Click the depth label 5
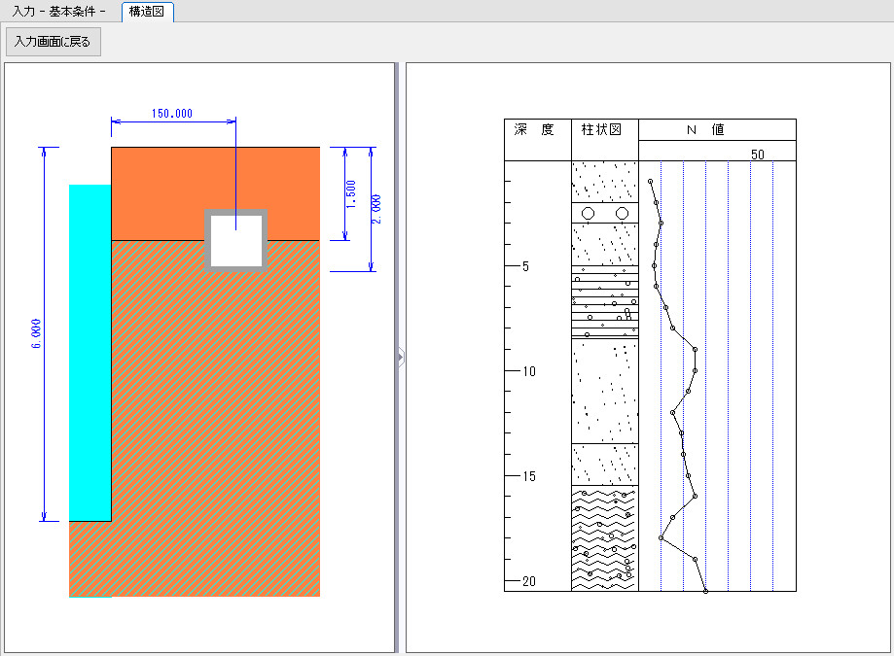Viewport: 894px width, 656px height. point(525,266)
